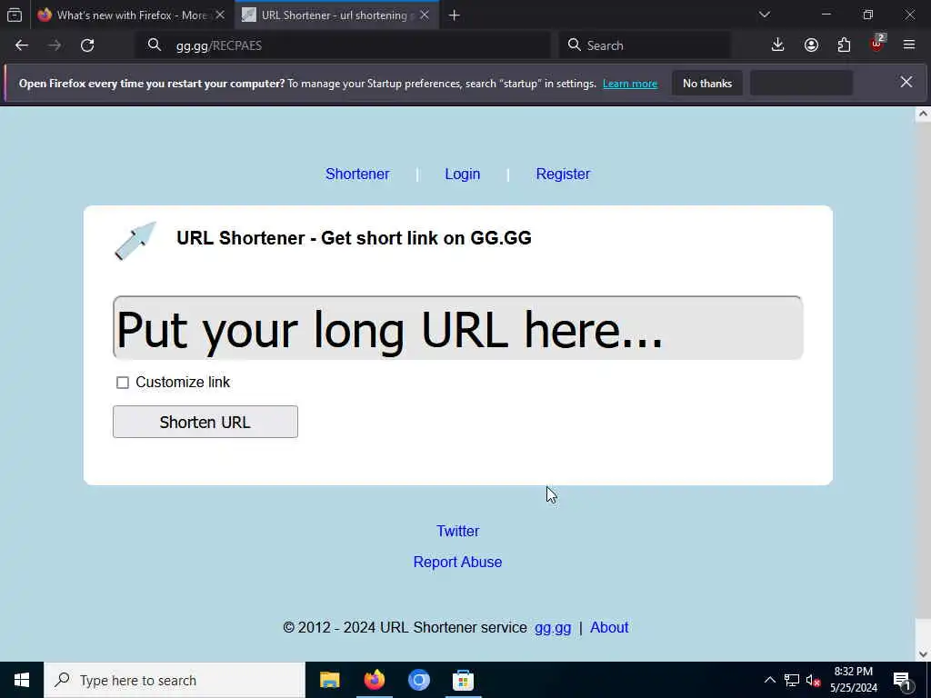Screen dimensions: 931x698
Task: Click the network status tray icon
Action: [x=792, y=680]
